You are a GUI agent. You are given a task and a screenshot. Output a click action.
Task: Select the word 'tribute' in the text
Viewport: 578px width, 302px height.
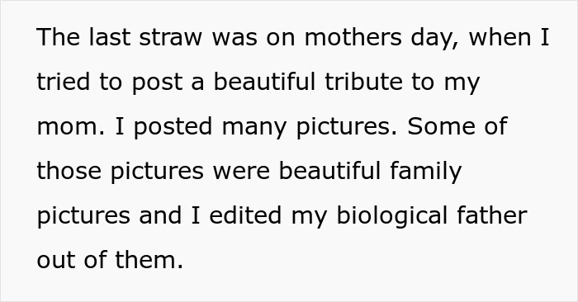(x=363, y=82)
